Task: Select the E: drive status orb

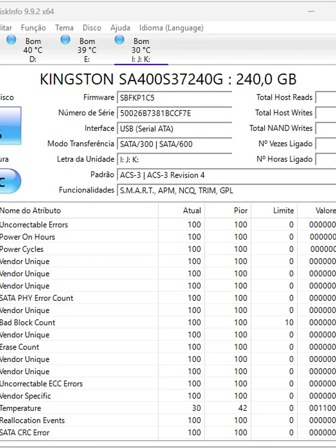Action: [65, 39]
